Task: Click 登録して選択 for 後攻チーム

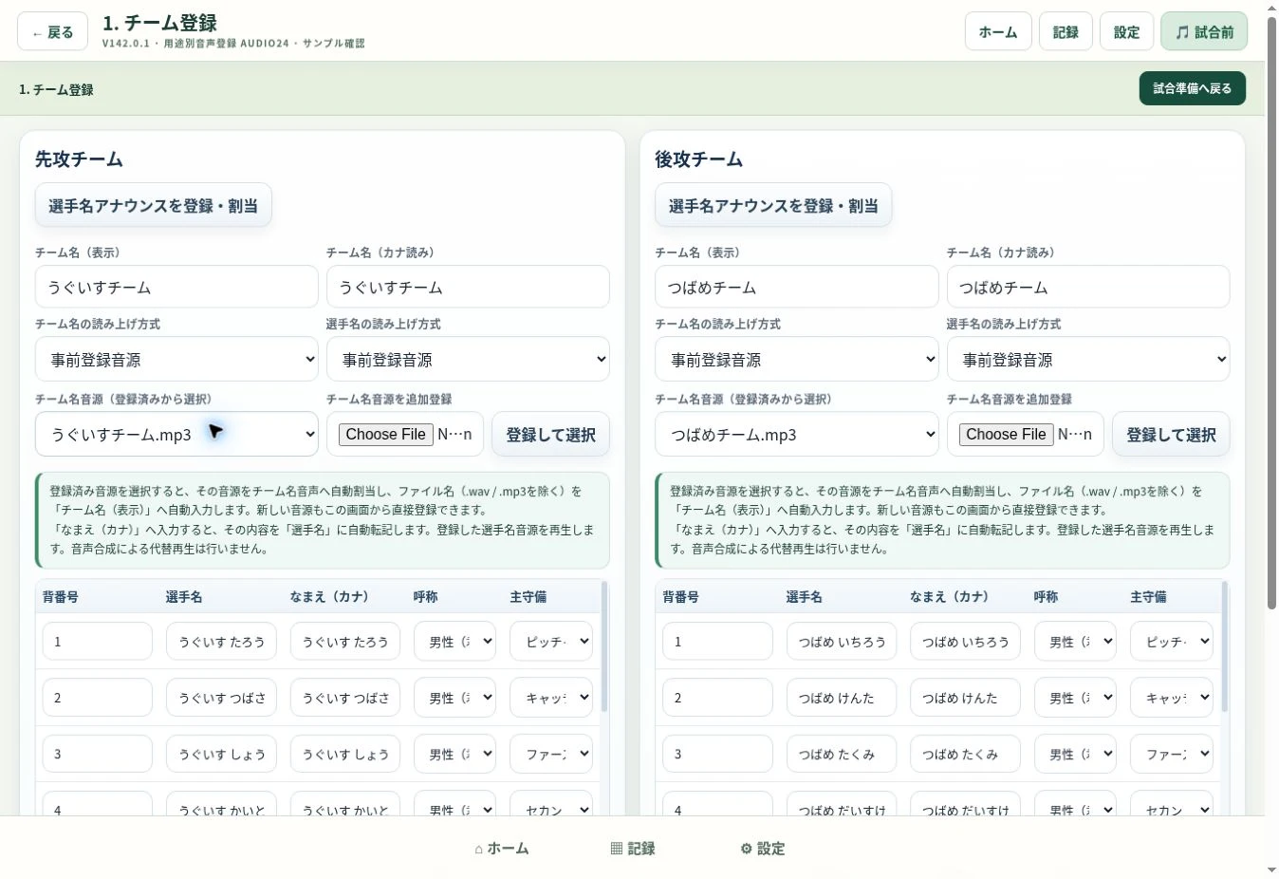Action: [1171, 435]
